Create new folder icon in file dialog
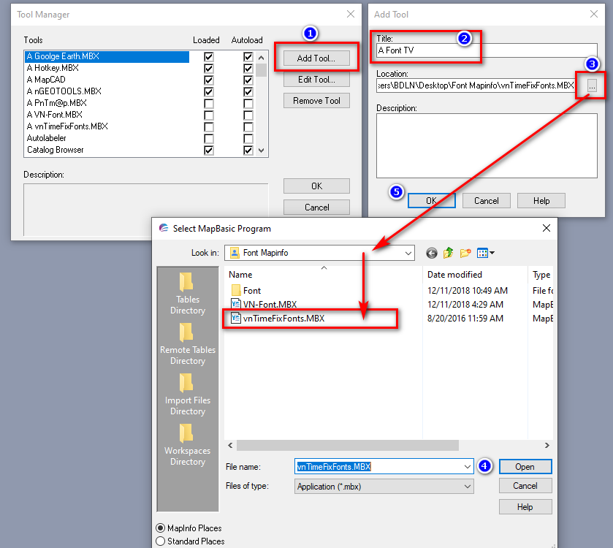This screenshot has height=548, width=613. (465, 253)
